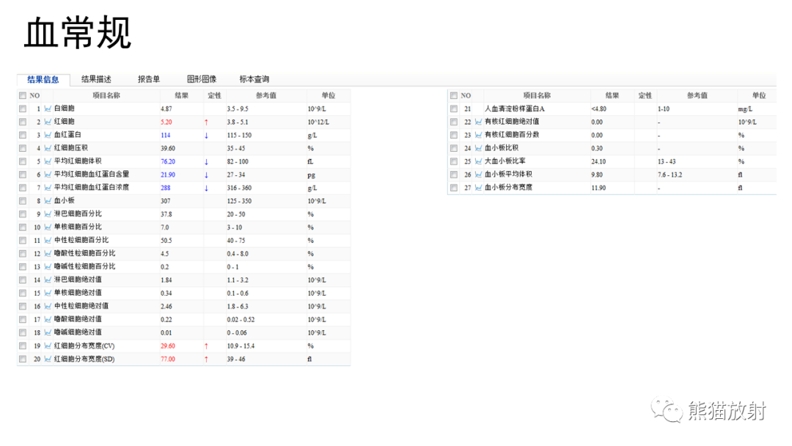Check the box for row 3 血红蛋白
Screen dimensions: 792x446
[x=23, y=135]
